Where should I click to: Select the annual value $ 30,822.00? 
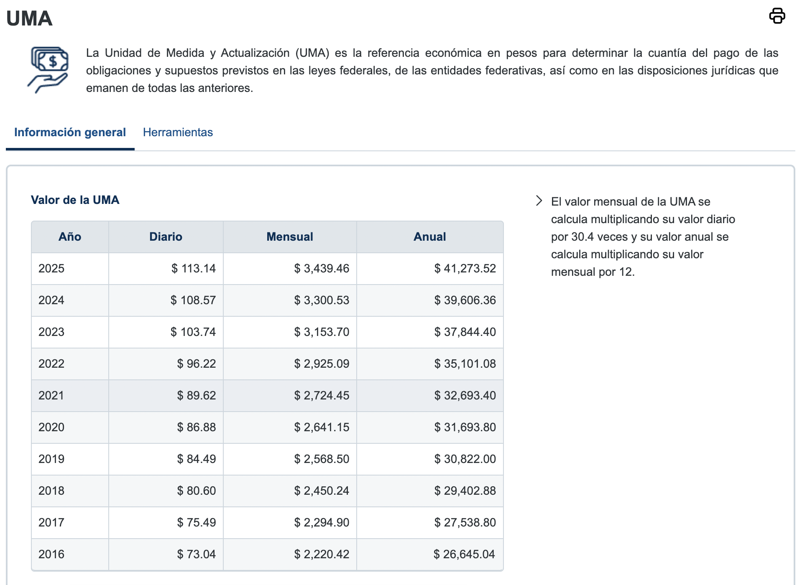pyautogui.click(x=465, y=459)
